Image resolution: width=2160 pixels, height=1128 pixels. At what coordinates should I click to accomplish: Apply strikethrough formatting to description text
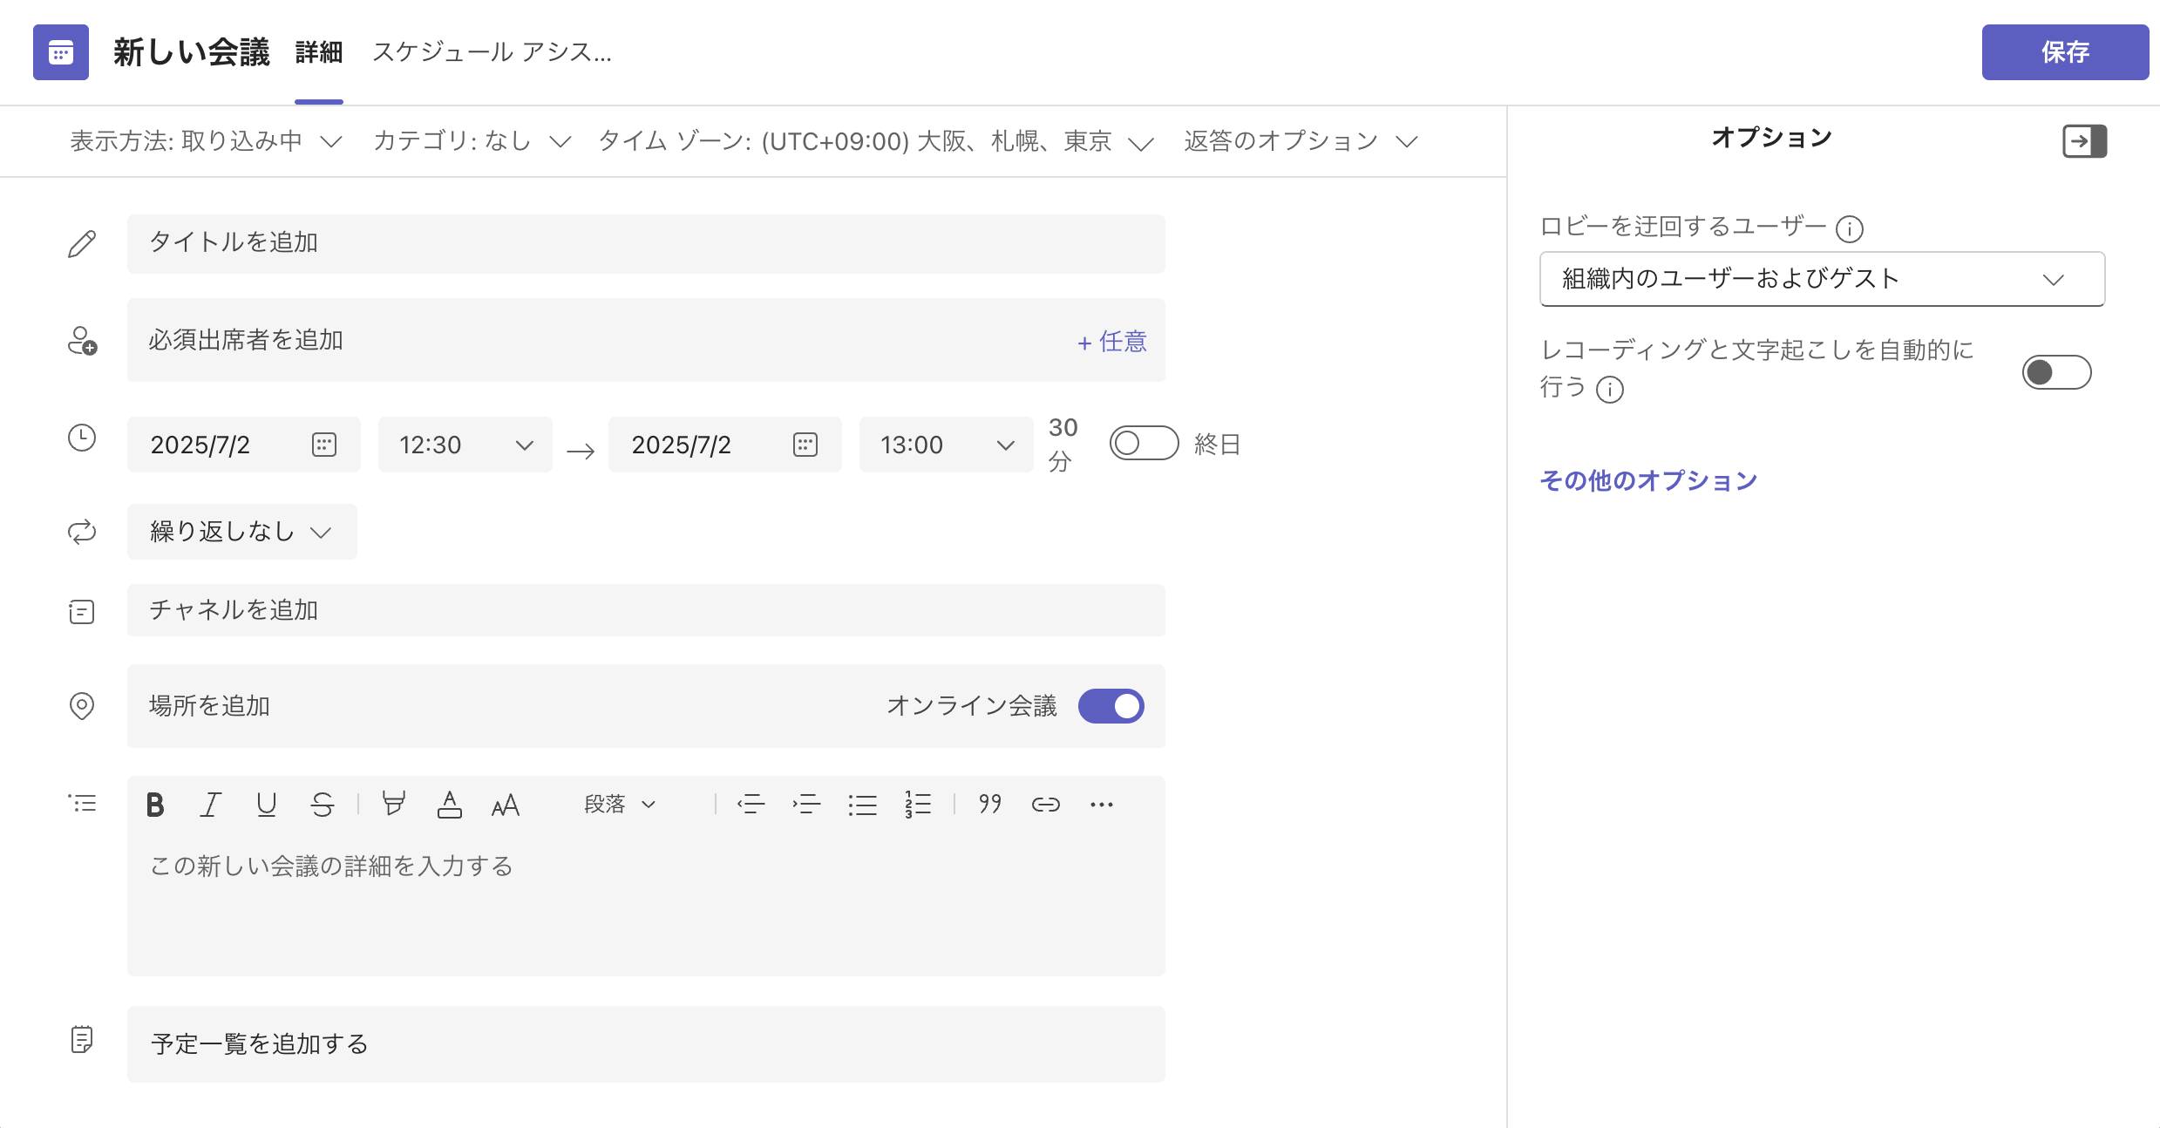click(322, 804)
